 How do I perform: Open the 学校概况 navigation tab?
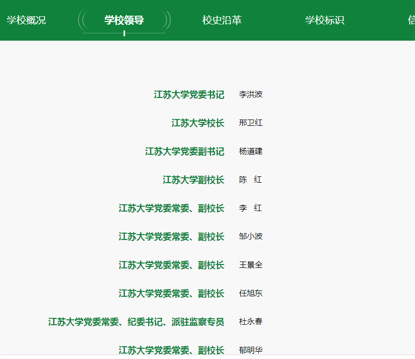[x=26, y=20]
